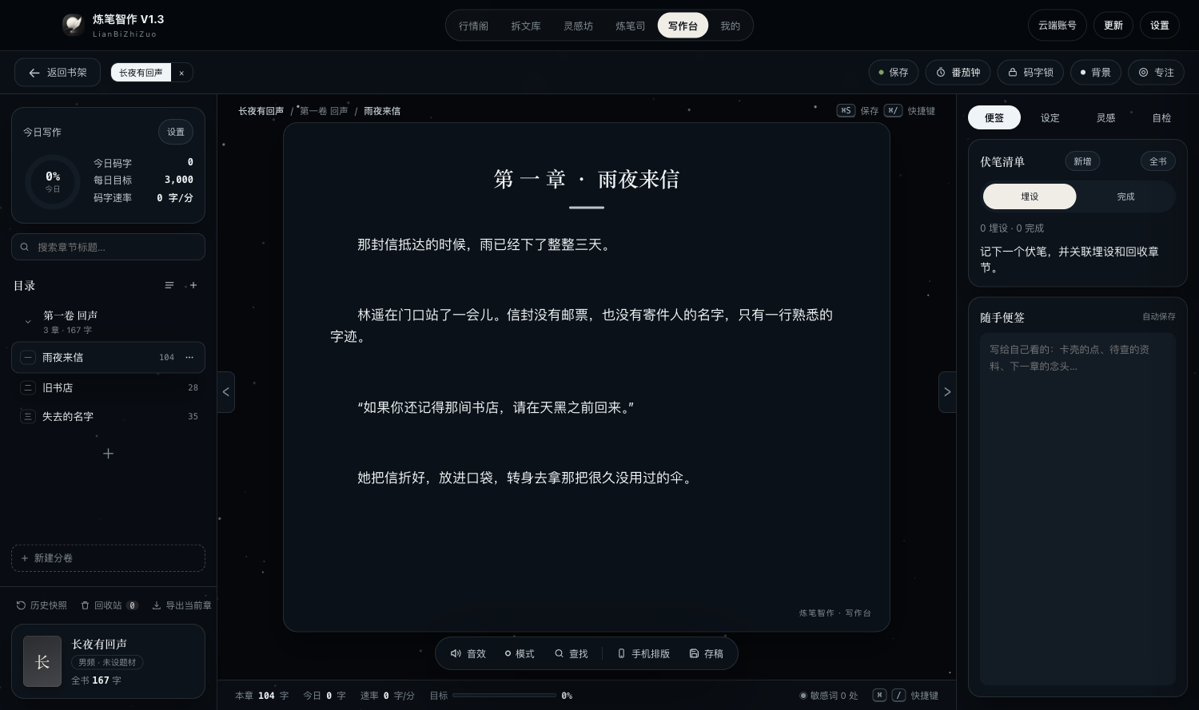Click into the 随手便签 note text area
Viewport: 1199px width, 710px height.
[1078, 509]
